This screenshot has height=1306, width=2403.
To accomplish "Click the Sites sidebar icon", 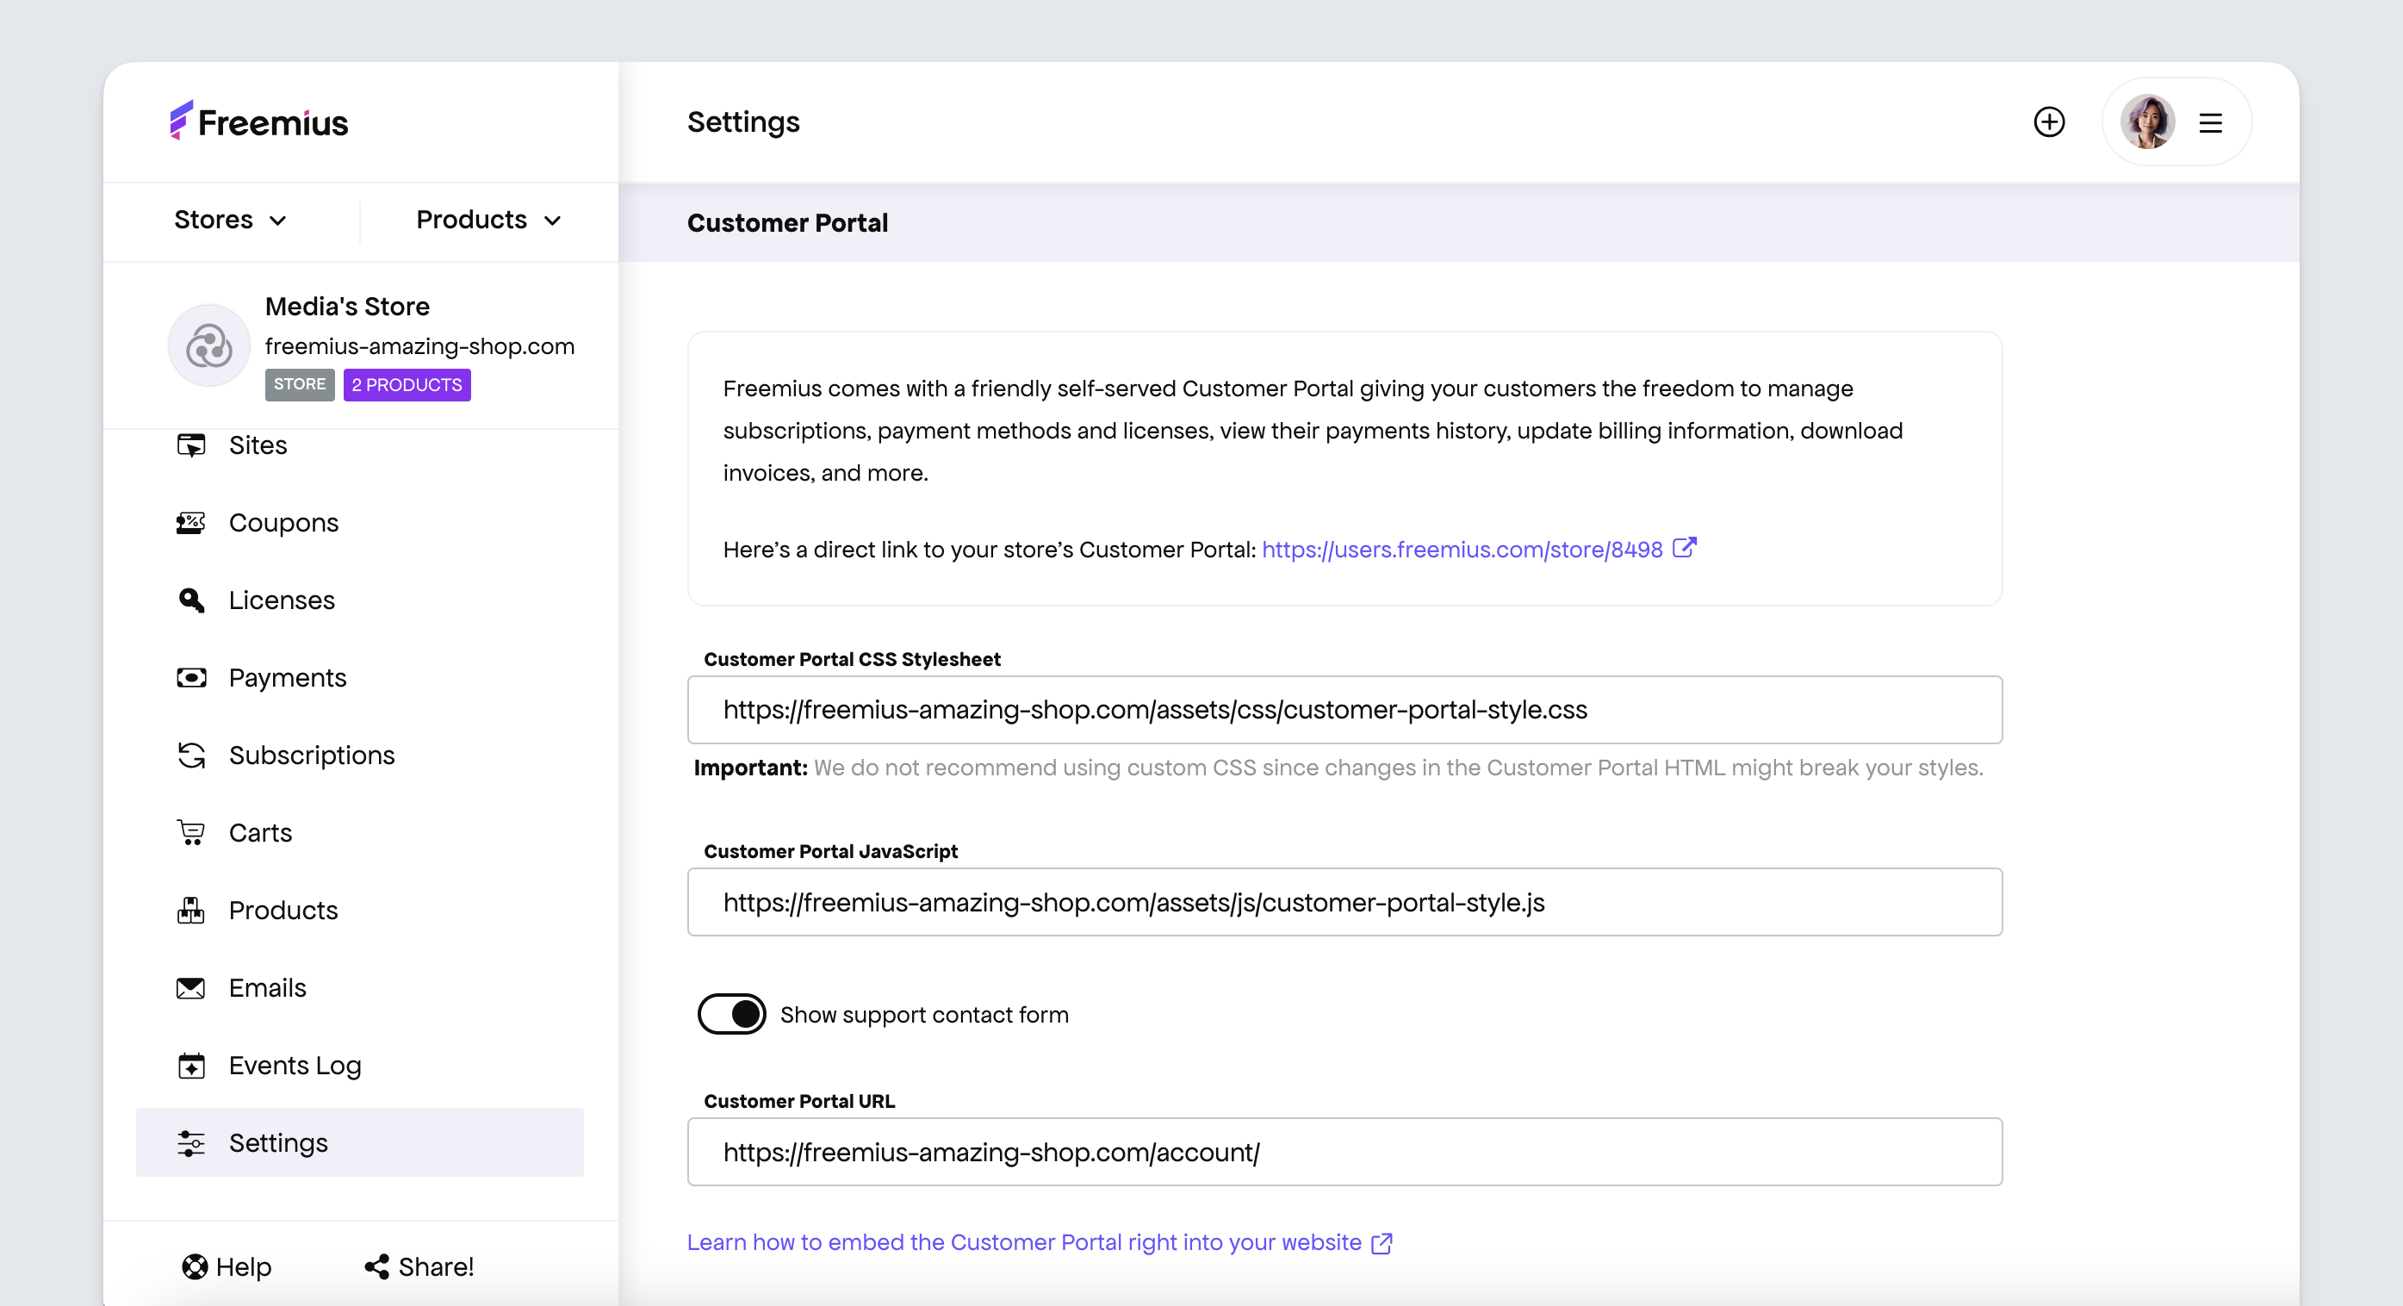I will [x=191, y=445].
